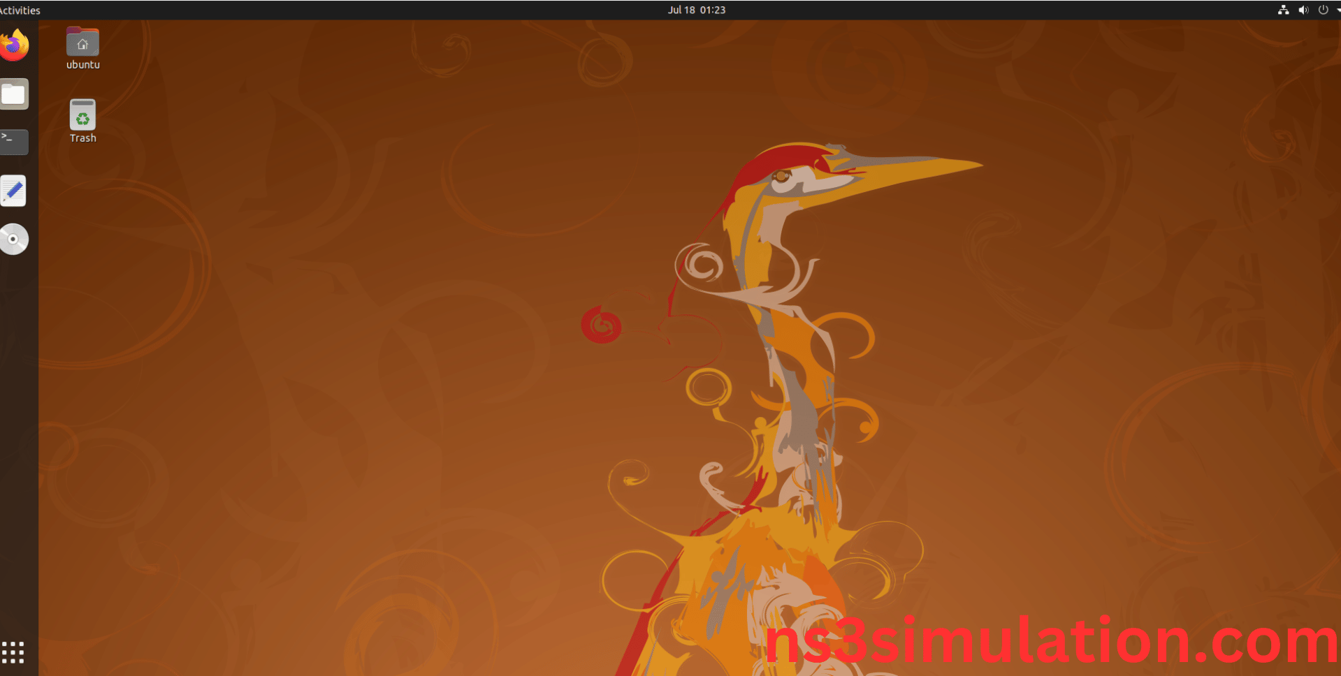The height and width of the screenshot is (676, 1341).
Task: Launch the Text Editor from the dock
Action: pos(13,191)
